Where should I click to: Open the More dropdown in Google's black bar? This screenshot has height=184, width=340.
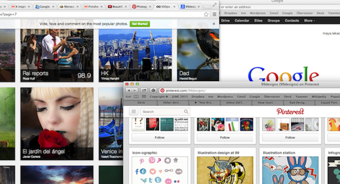point(309,20)
